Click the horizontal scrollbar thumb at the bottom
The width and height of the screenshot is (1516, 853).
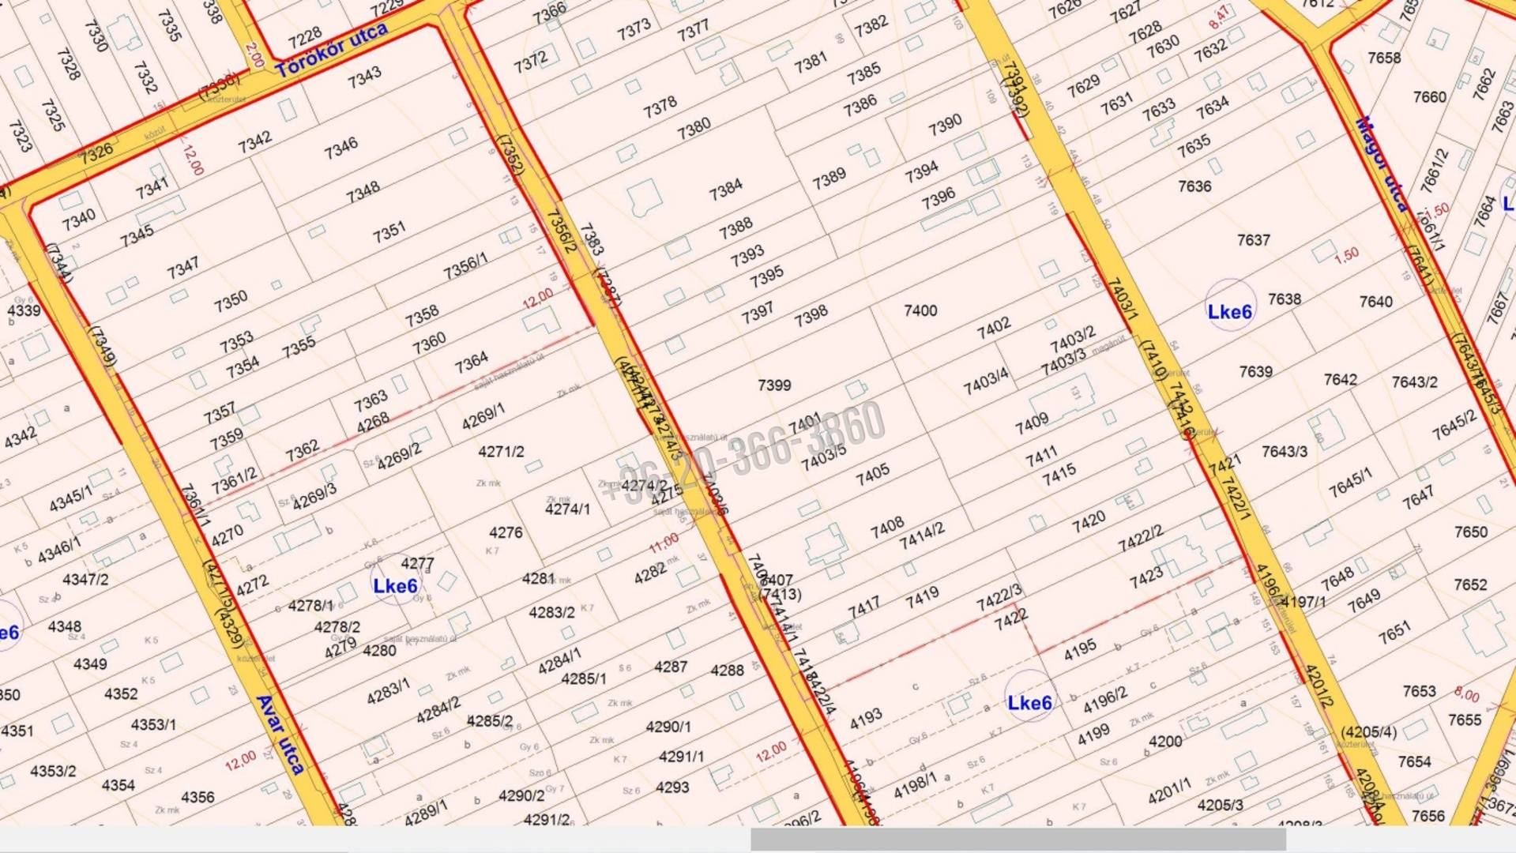point(1018,840)
